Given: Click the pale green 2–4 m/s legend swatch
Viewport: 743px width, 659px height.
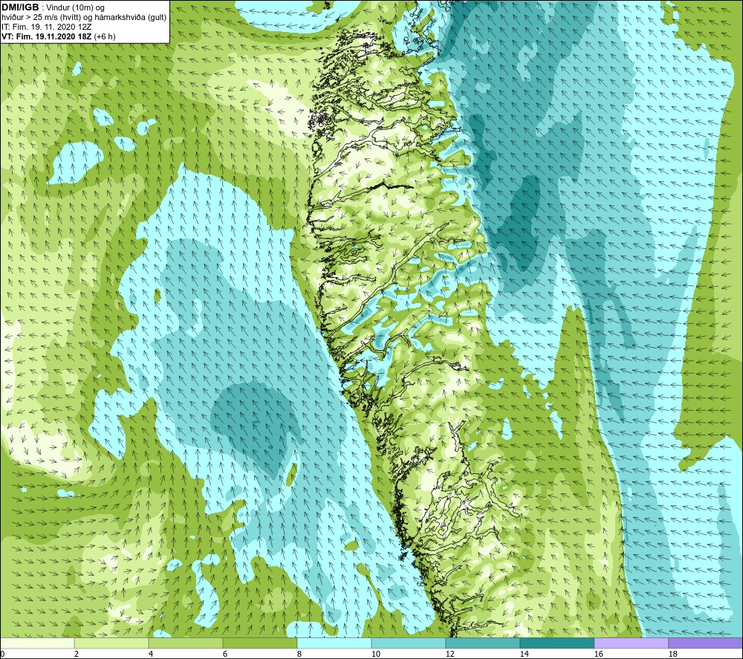Looking at the screenshot, I should pos(111,643).
